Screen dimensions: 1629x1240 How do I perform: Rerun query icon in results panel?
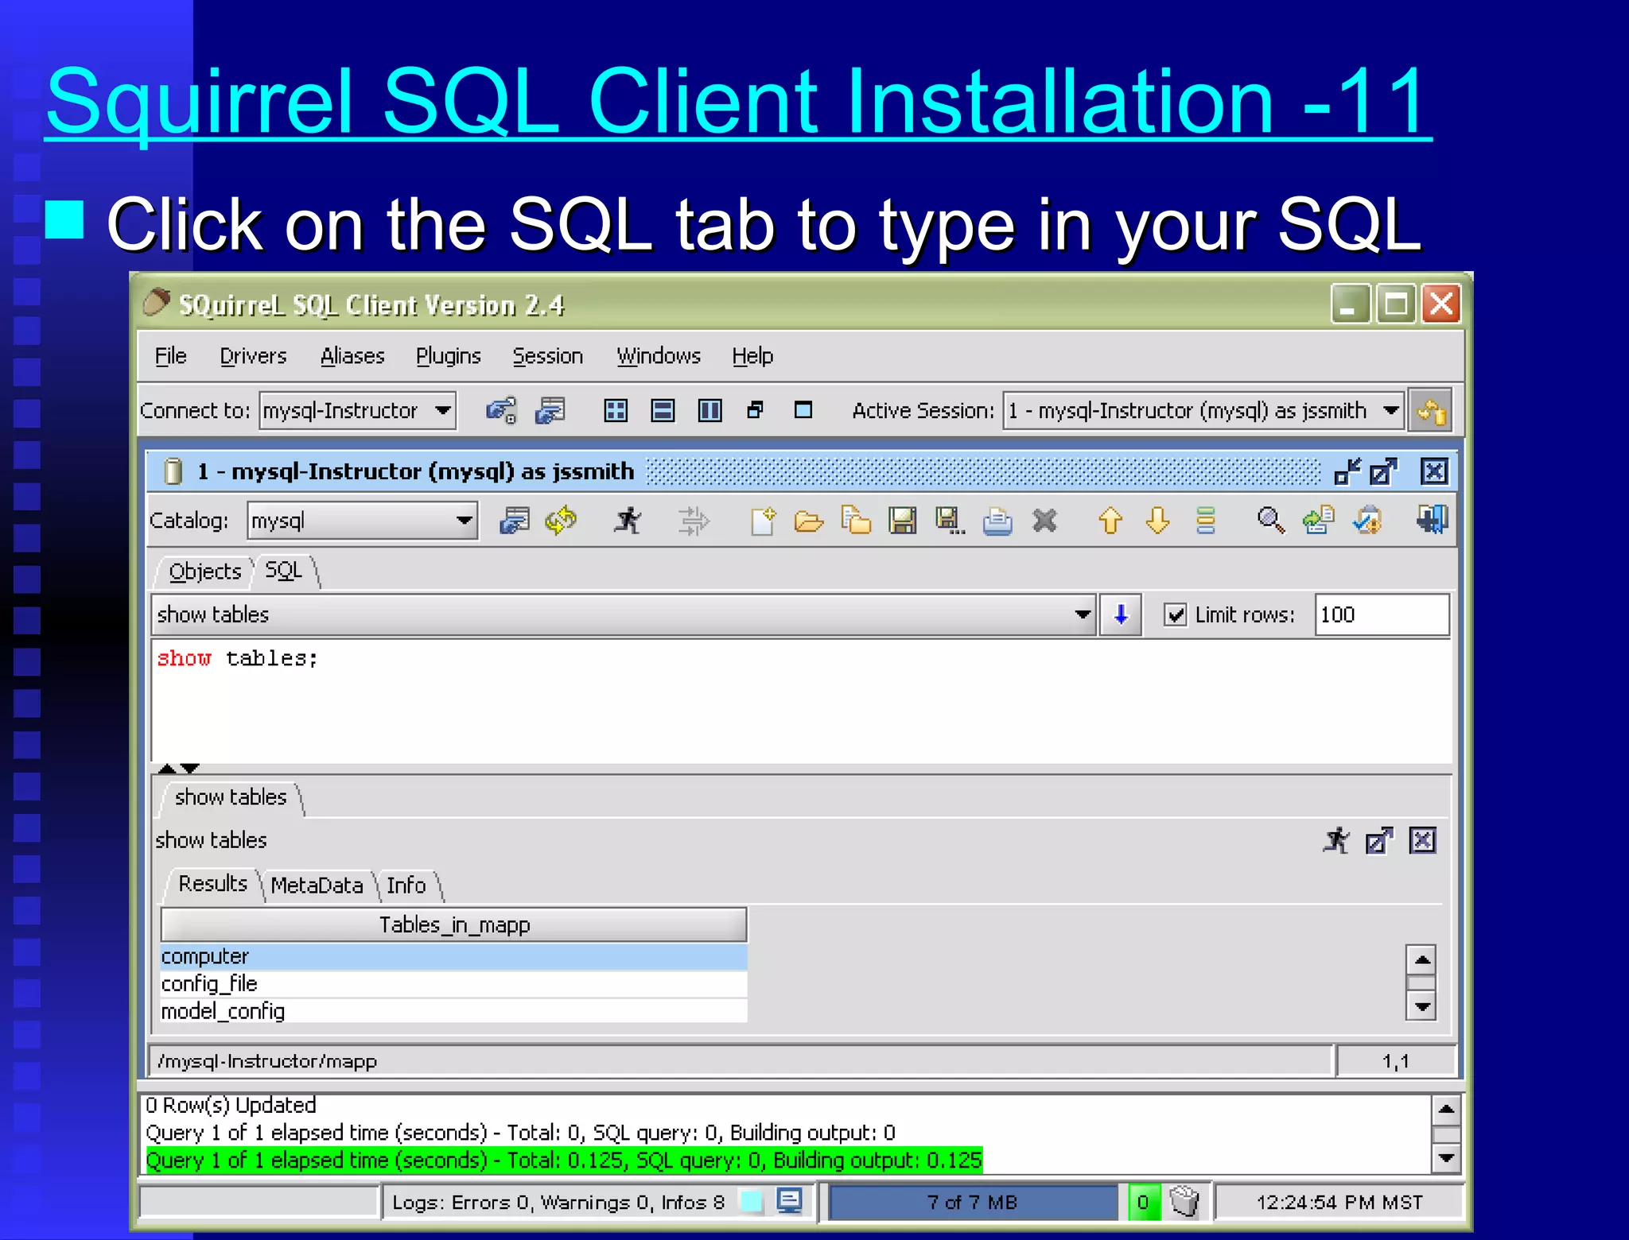[x=1337, y=840]
